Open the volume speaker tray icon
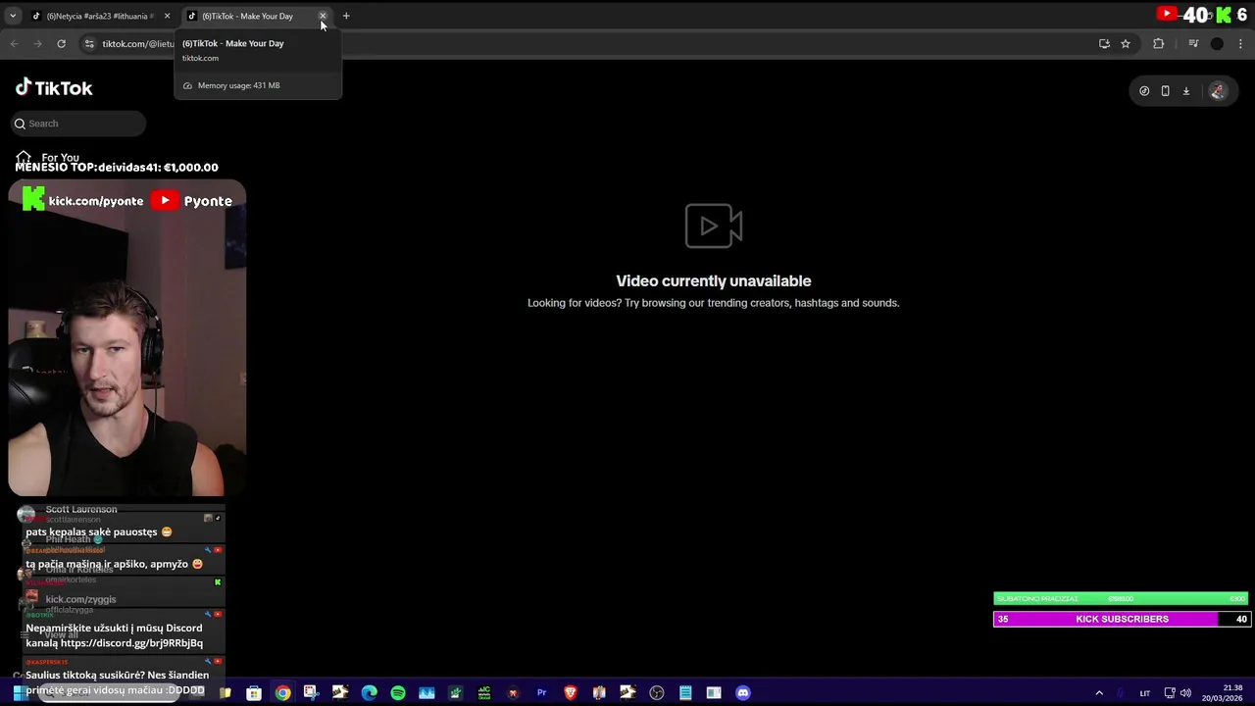 [1185, 693]
